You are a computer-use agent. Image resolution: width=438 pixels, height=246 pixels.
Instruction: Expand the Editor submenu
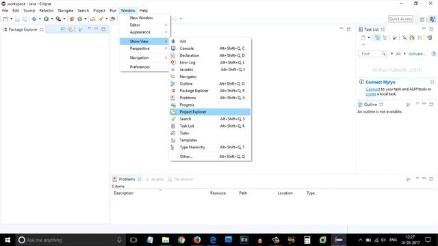(144, 25)
